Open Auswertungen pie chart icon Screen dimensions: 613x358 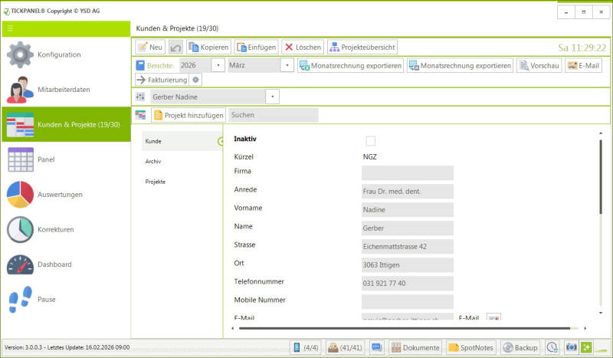click(20, 195)
